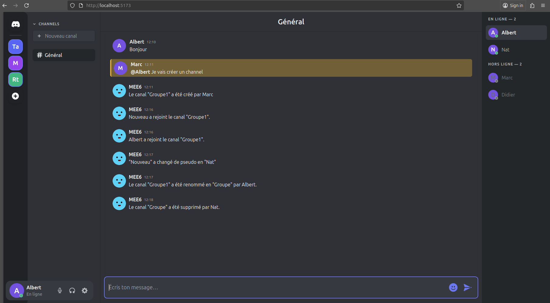Collapse the Channels section
Viewport: 550px width, 303px height.
coord(34,24)
